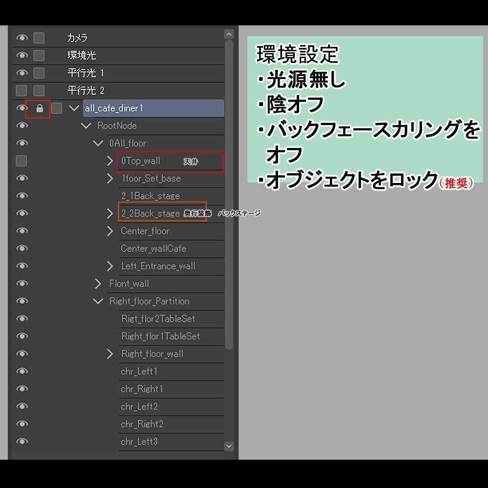Viewport: 488px width, 488px height.
Task: Toggle eye icon for 2_1Back_stage
Action: (x=22, y=196)
